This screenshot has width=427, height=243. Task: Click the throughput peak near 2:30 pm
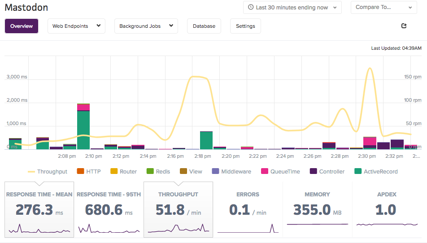pyautogui.click(x=370, y=68)
